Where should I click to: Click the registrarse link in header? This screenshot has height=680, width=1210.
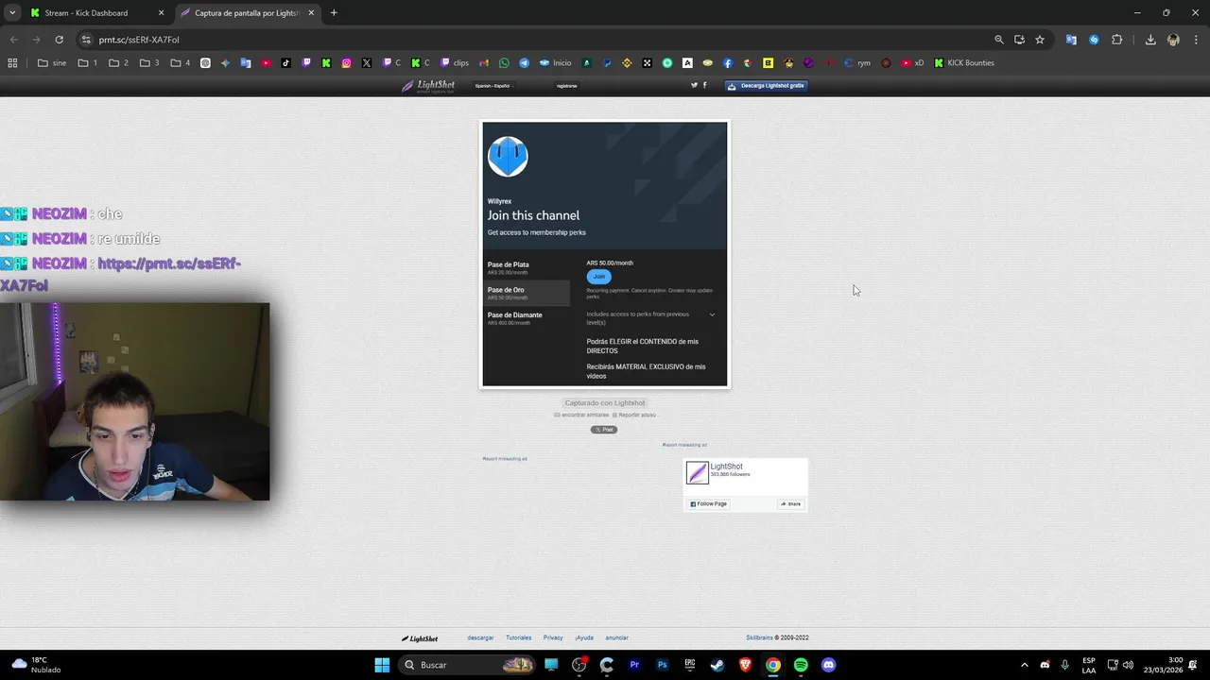coord(567,86)
